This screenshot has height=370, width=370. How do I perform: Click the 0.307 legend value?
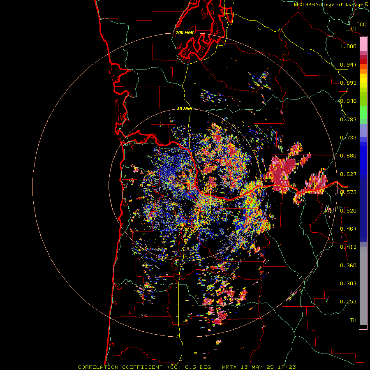pyautogui.click(x=348, y=284)
